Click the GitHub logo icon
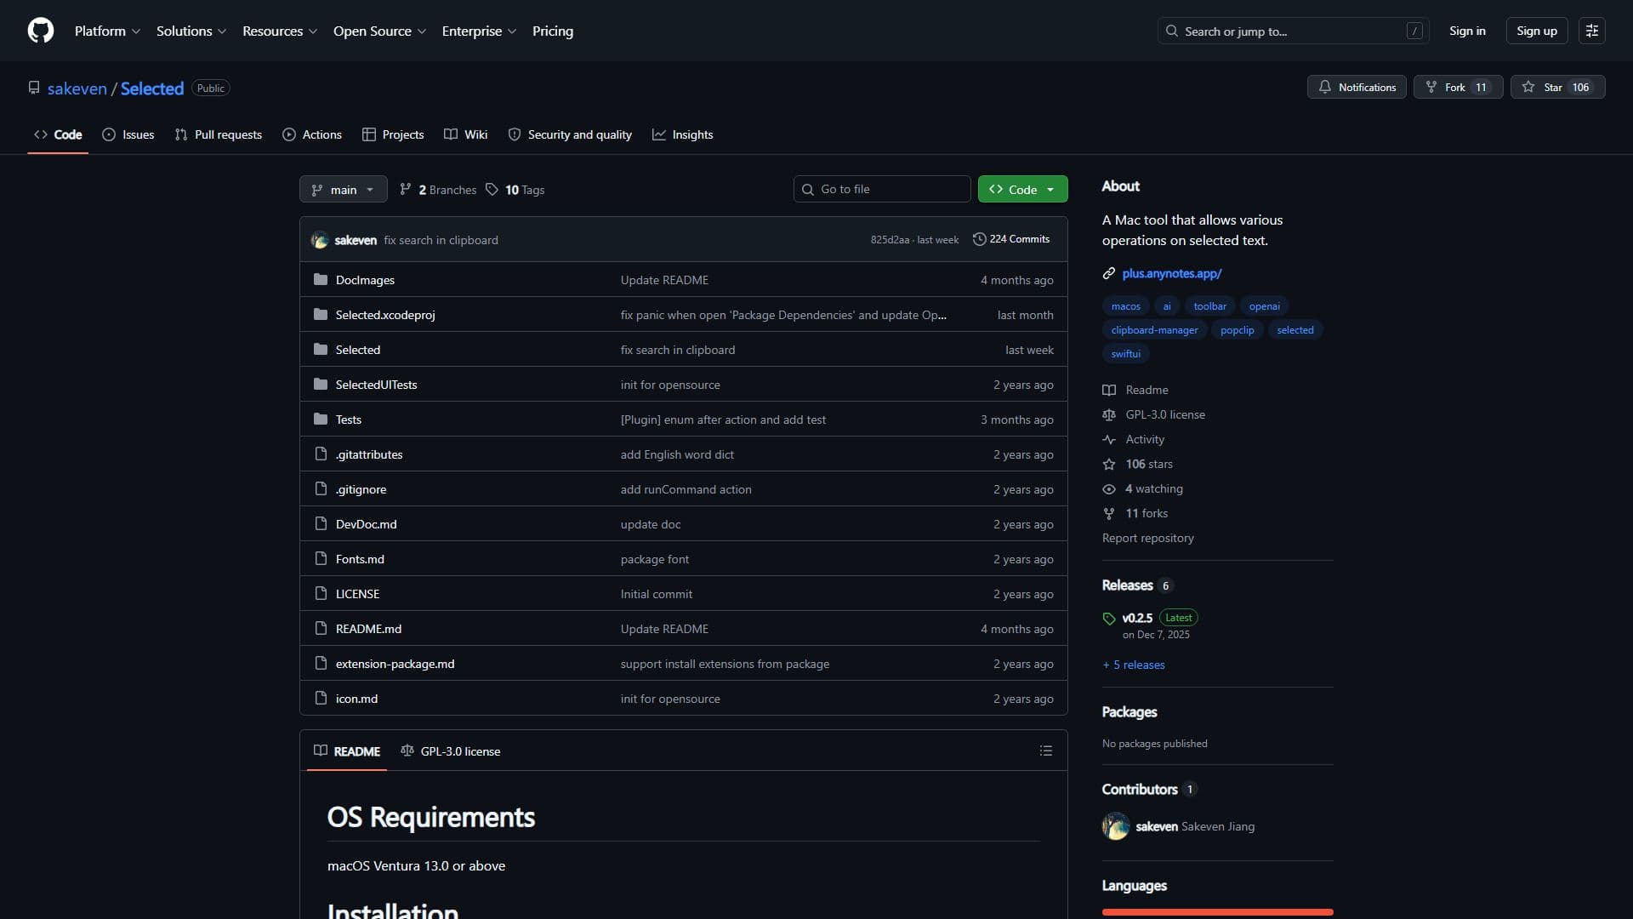The image size is (1633, 919). pyautogui.click(x=41, y=31)
